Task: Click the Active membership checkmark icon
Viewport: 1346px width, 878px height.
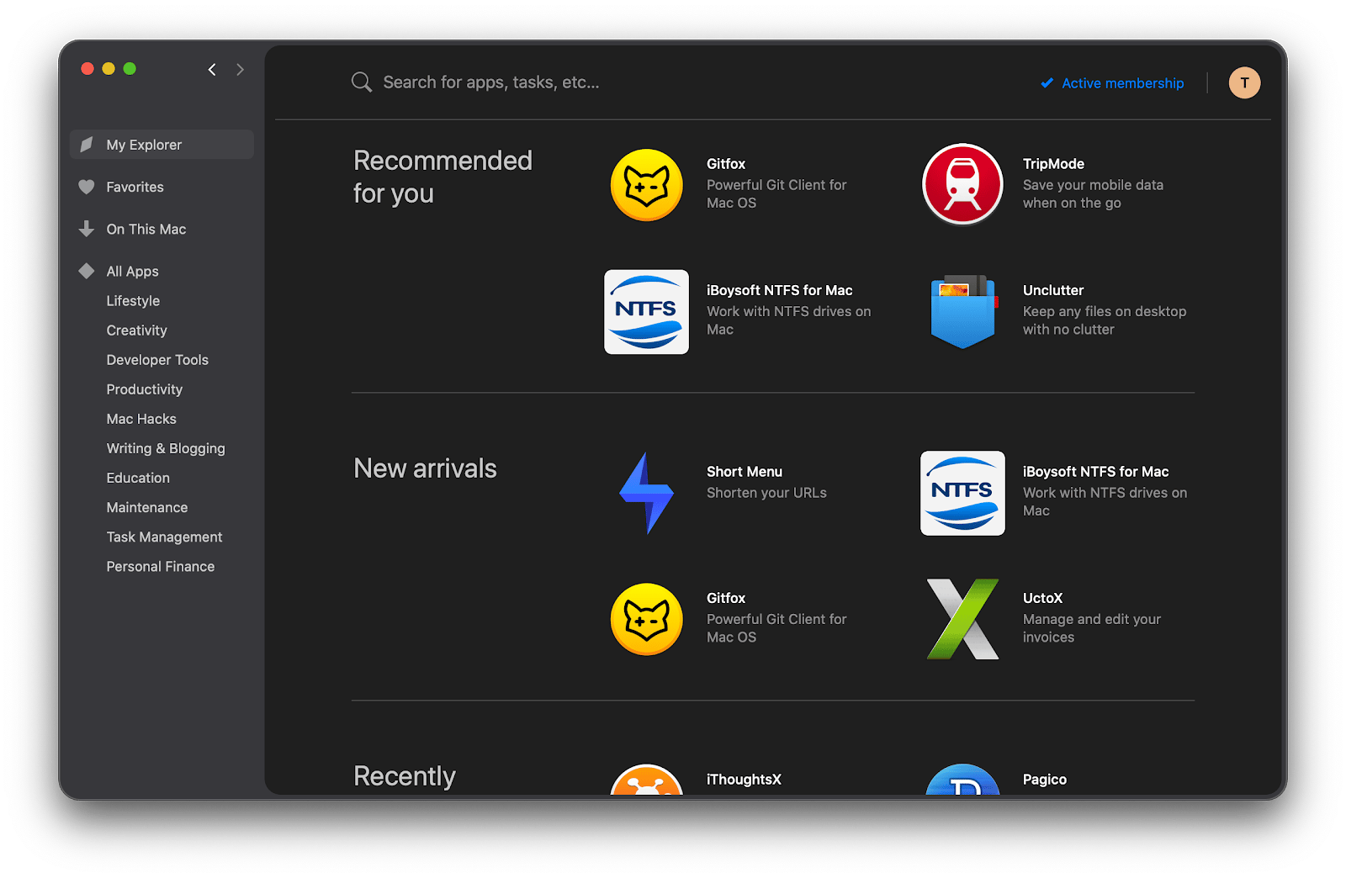Action: click(1047, 83)
